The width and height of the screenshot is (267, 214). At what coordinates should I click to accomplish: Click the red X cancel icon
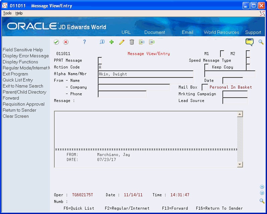coord(66,42)
